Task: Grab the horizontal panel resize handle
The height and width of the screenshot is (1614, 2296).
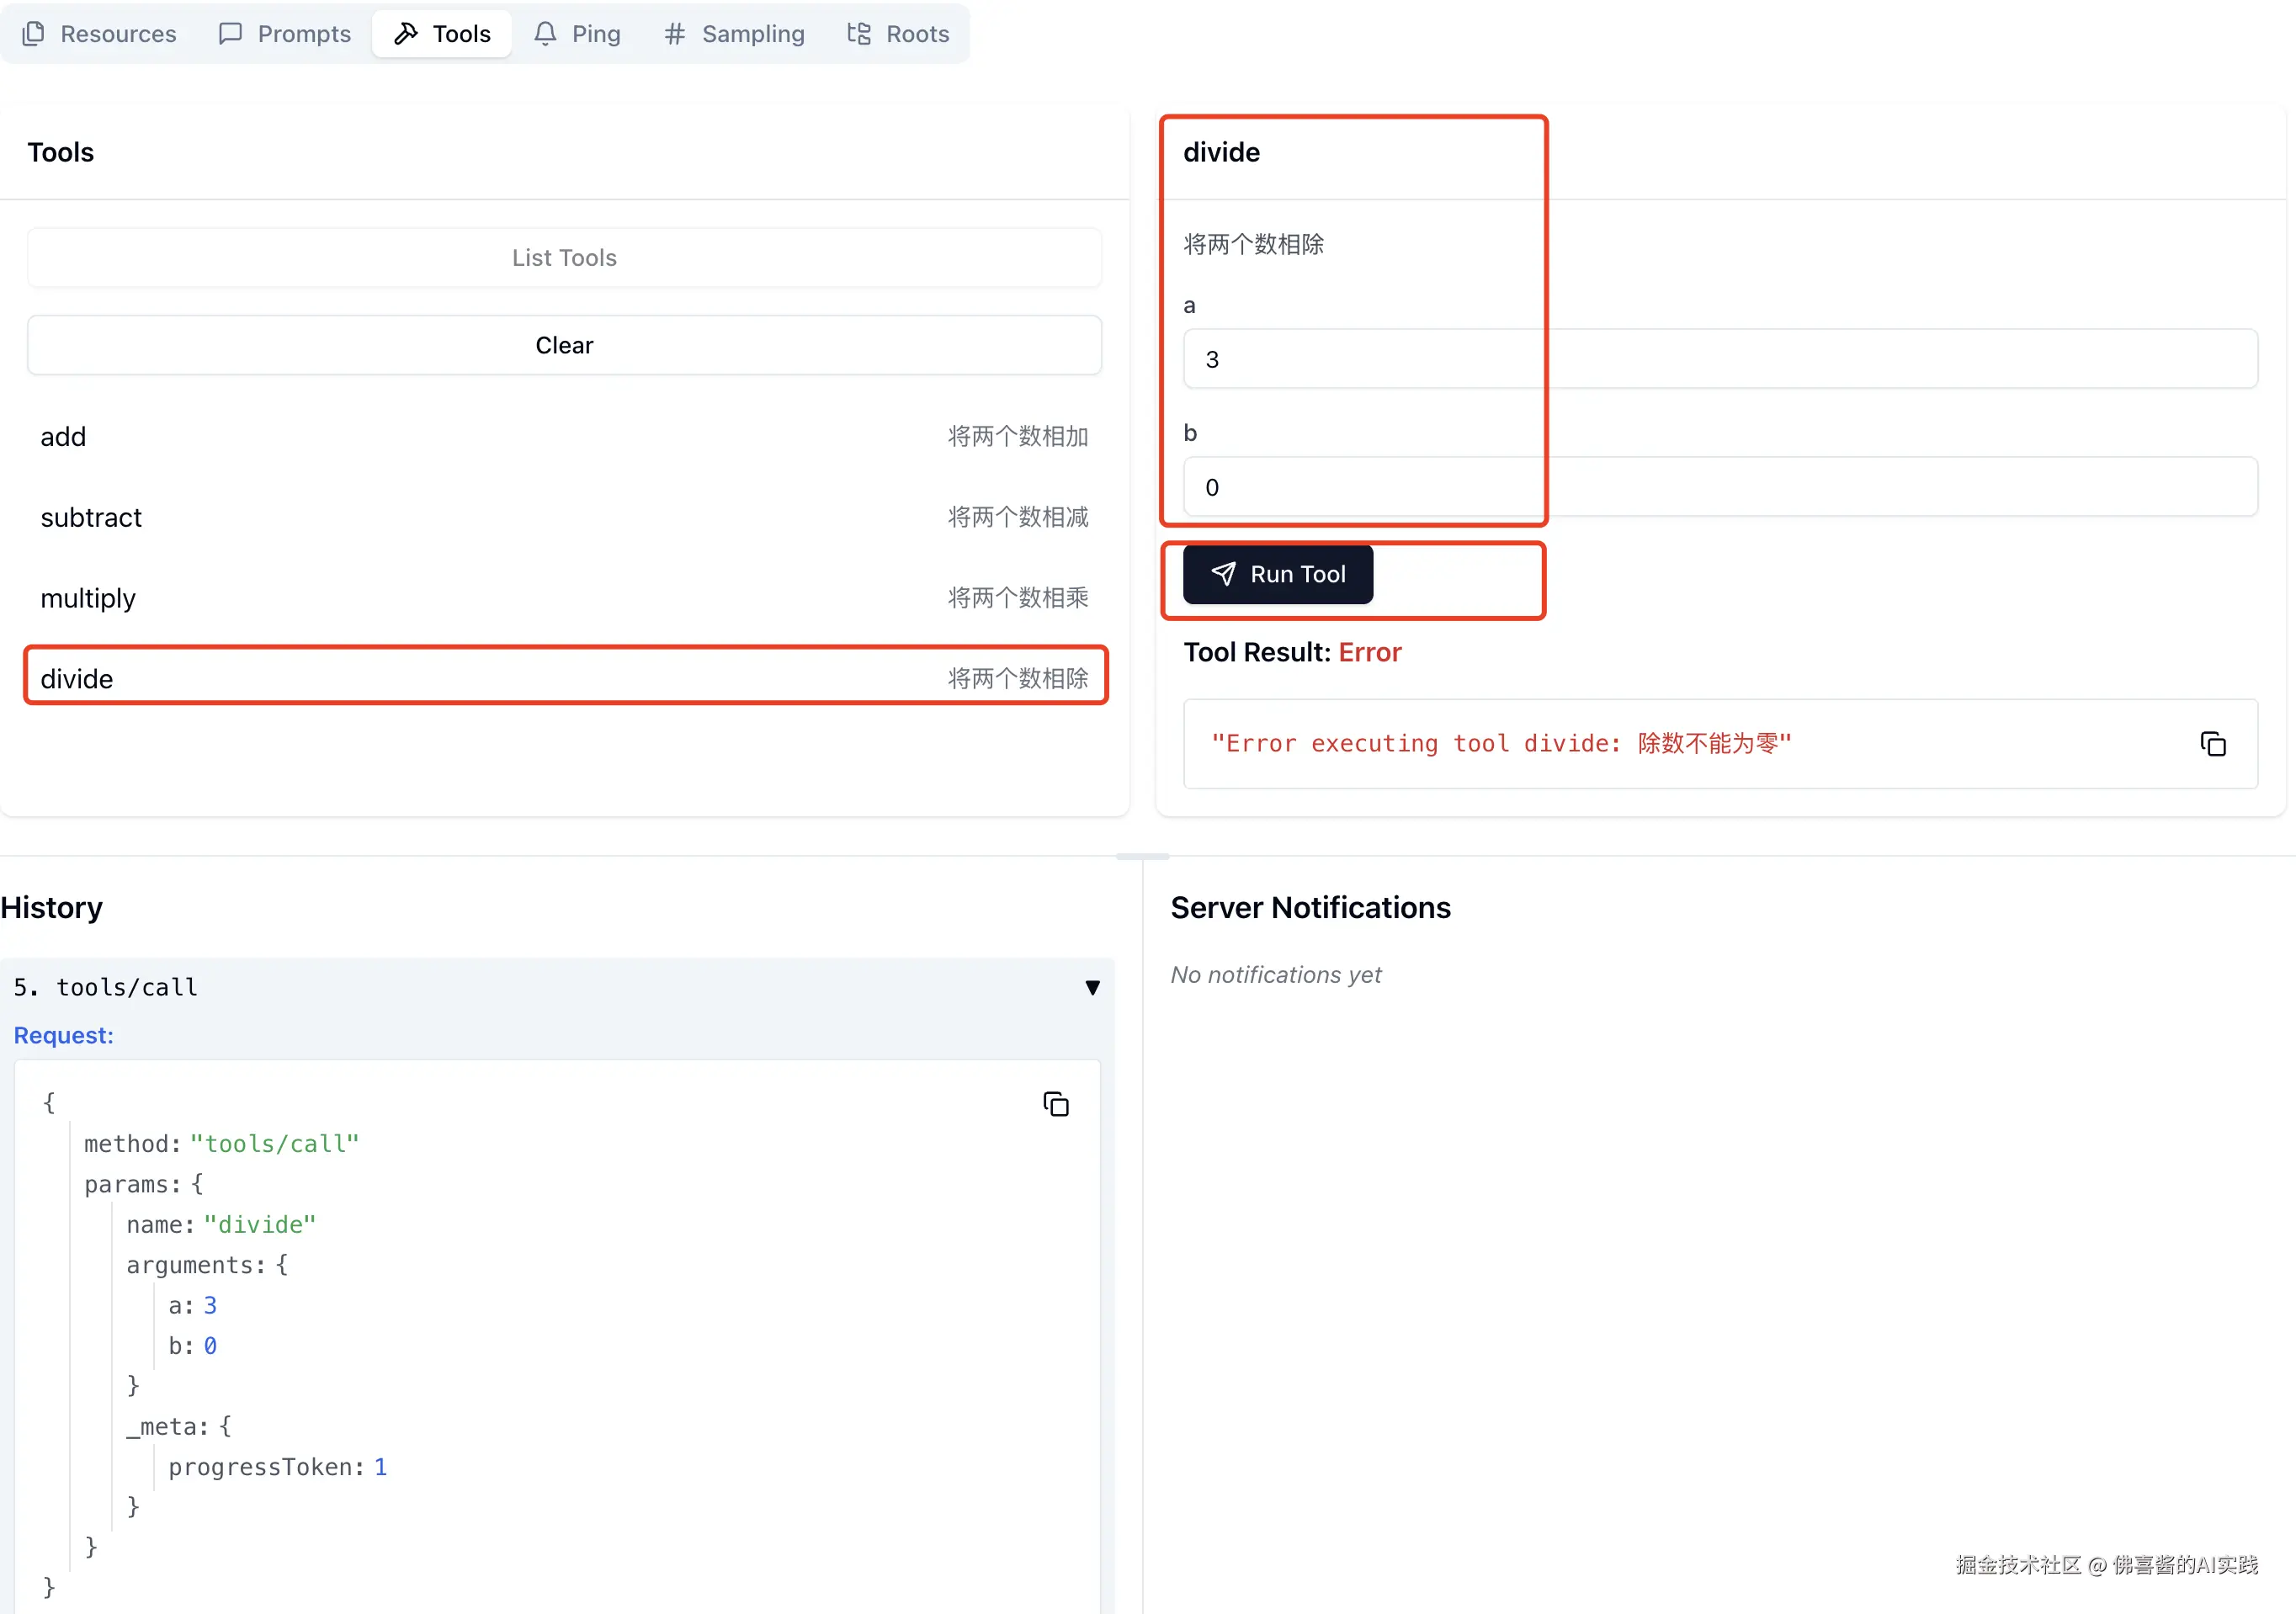Action: [1142, 857]
